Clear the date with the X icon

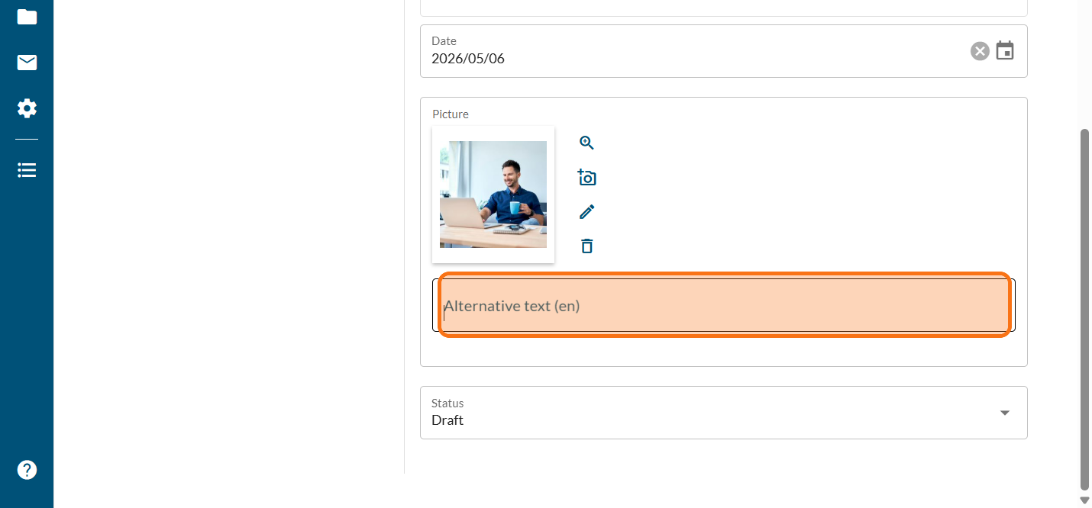[x=980, y=51]
